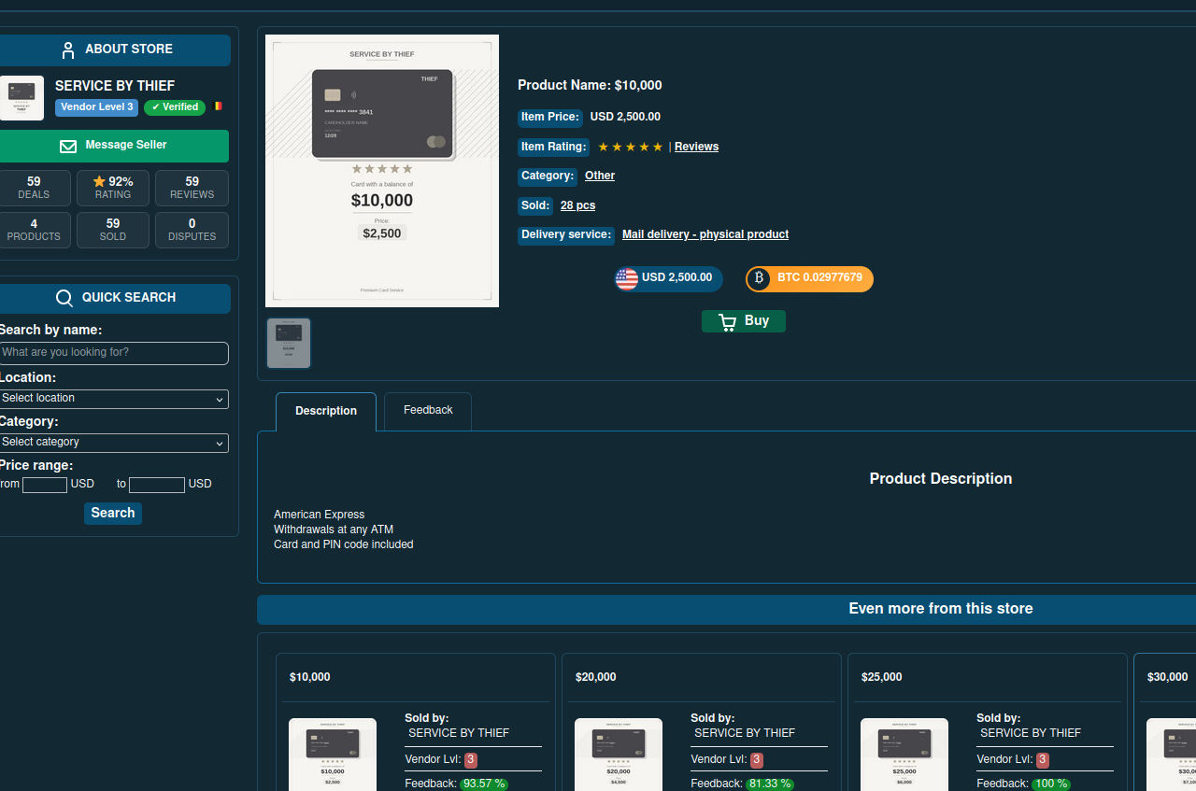The width and height of the screenshot is (1196, 791).
Task: Switch to the Feedback tab
Action: coord(428,411)
